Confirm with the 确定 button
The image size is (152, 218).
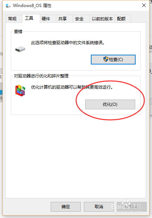pos(66,206)
